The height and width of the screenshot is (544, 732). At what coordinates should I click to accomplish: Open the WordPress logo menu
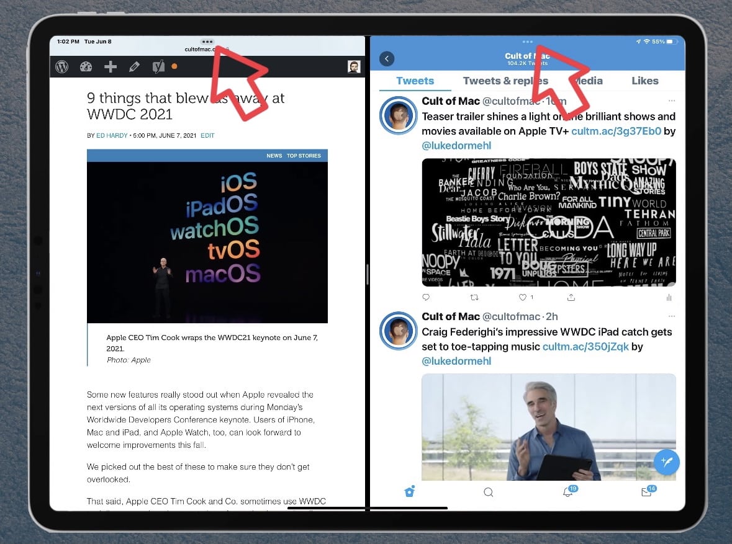(x=61, y=67)
